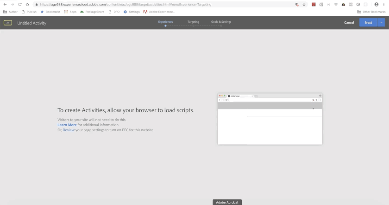This screenshot has height=205, width=389.
Task: Select the Targeting step tab
Action: pyautogui.click(x=193, y=22)
